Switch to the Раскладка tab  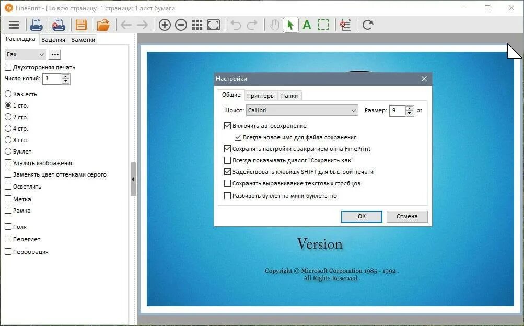20,39
